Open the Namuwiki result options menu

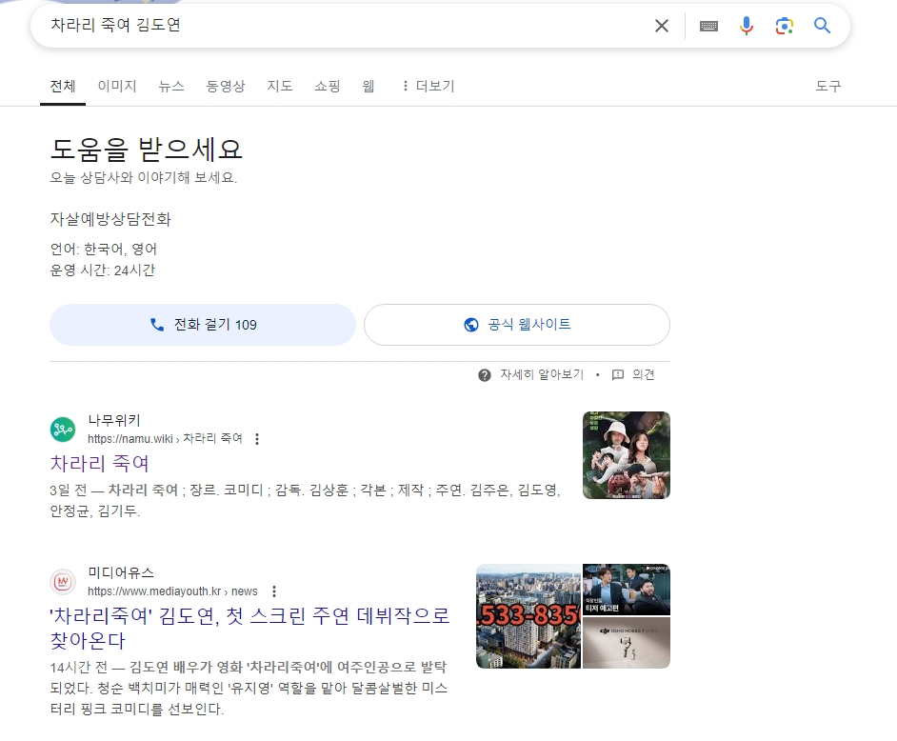[257, 439]
